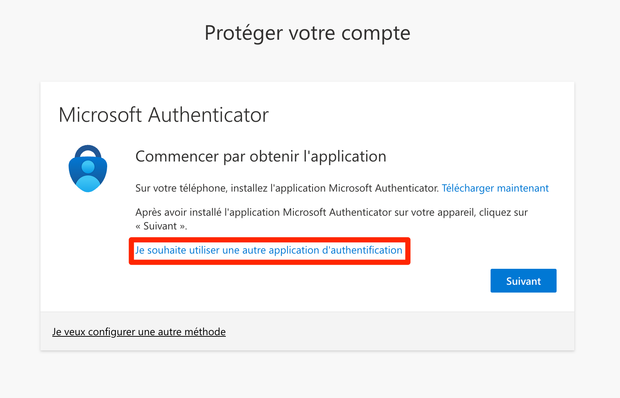Choose to use another authentication application

click(x=269, y=250)
